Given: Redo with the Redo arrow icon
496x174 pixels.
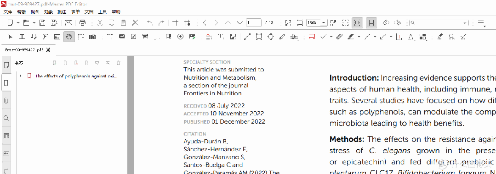Looking at the screenshot, I should 161,23.
